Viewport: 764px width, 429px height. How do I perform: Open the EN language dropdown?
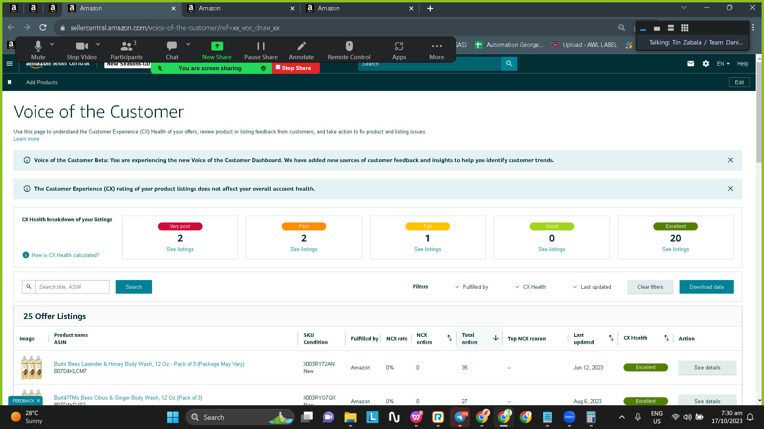pyautogui.click(x=723, y=64)
